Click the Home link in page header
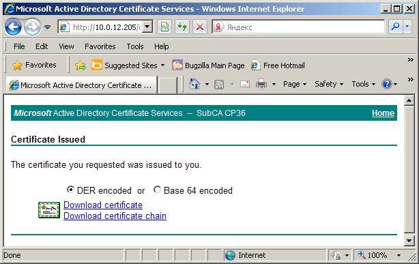The image size is (419, 264). (383, 113)
